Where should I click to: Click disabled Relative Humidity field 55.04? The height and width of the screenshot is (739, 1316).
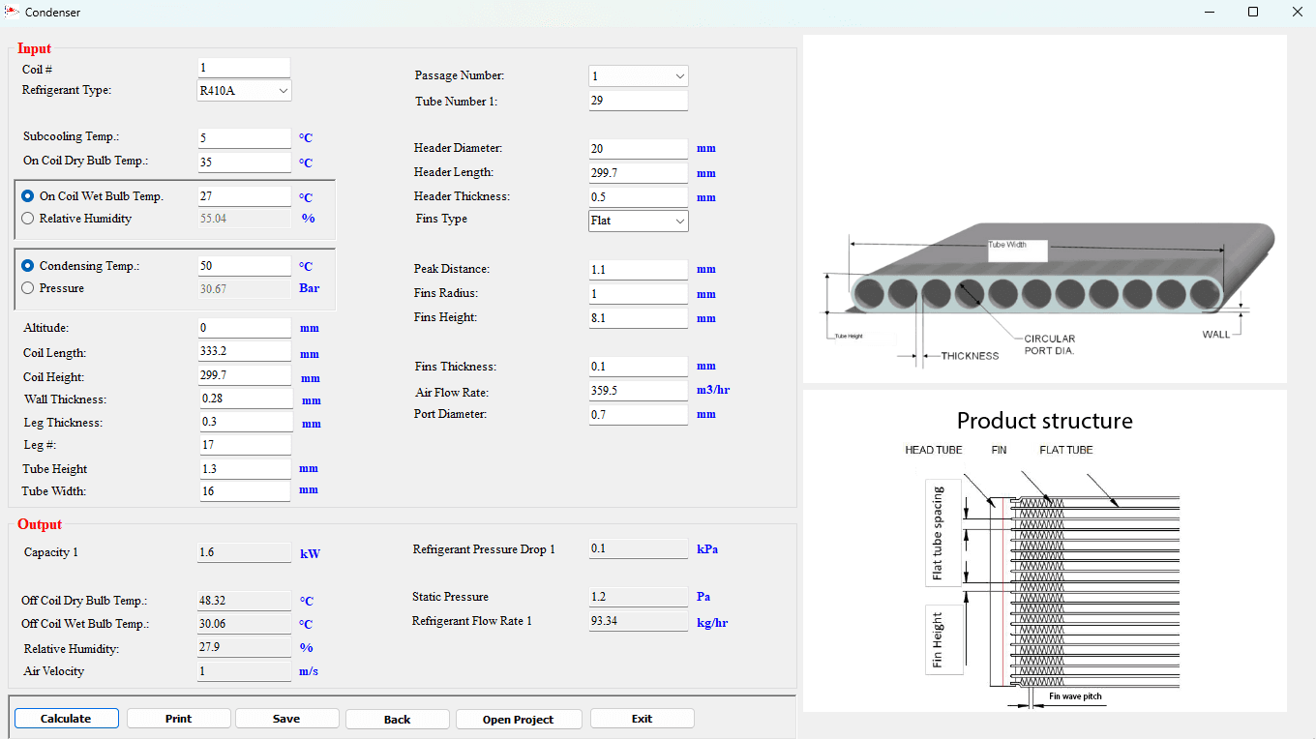(244, 219)
